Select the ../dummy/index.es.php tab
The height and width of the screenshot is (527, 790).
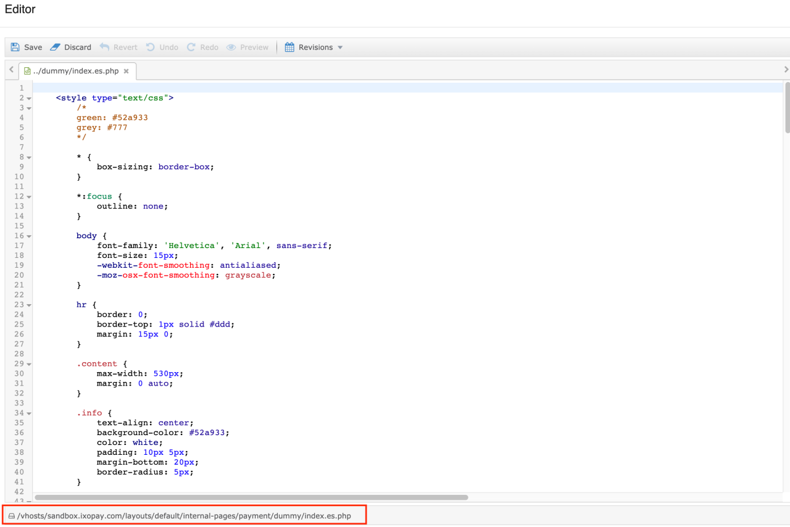click(75, 71)
